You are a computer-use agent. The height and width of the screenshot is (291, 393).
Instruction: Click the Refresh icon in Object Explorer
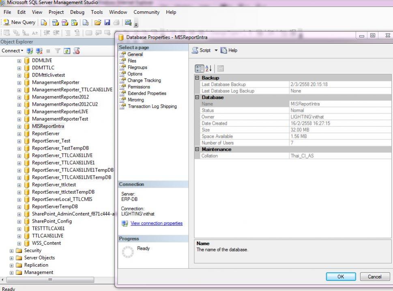[67, 51]
